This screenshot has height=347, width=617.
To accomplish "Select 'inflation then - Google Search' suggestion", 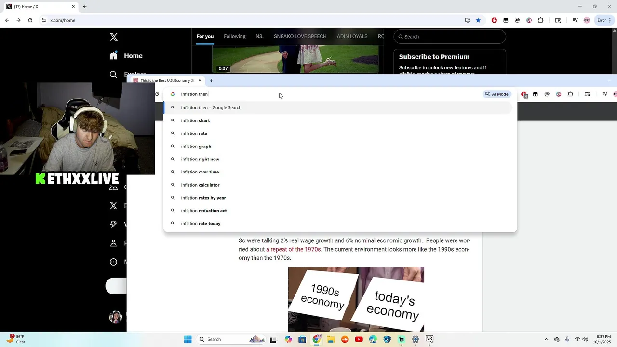I will tap(337, 107).
